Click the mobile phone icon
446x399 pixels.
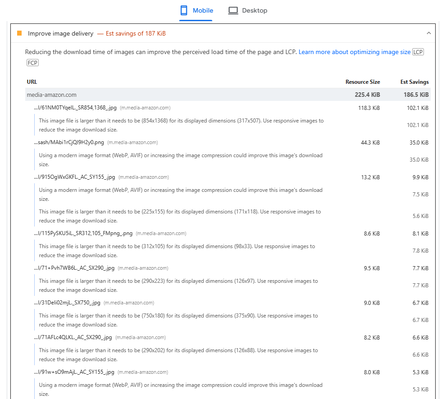coord(184,10)
